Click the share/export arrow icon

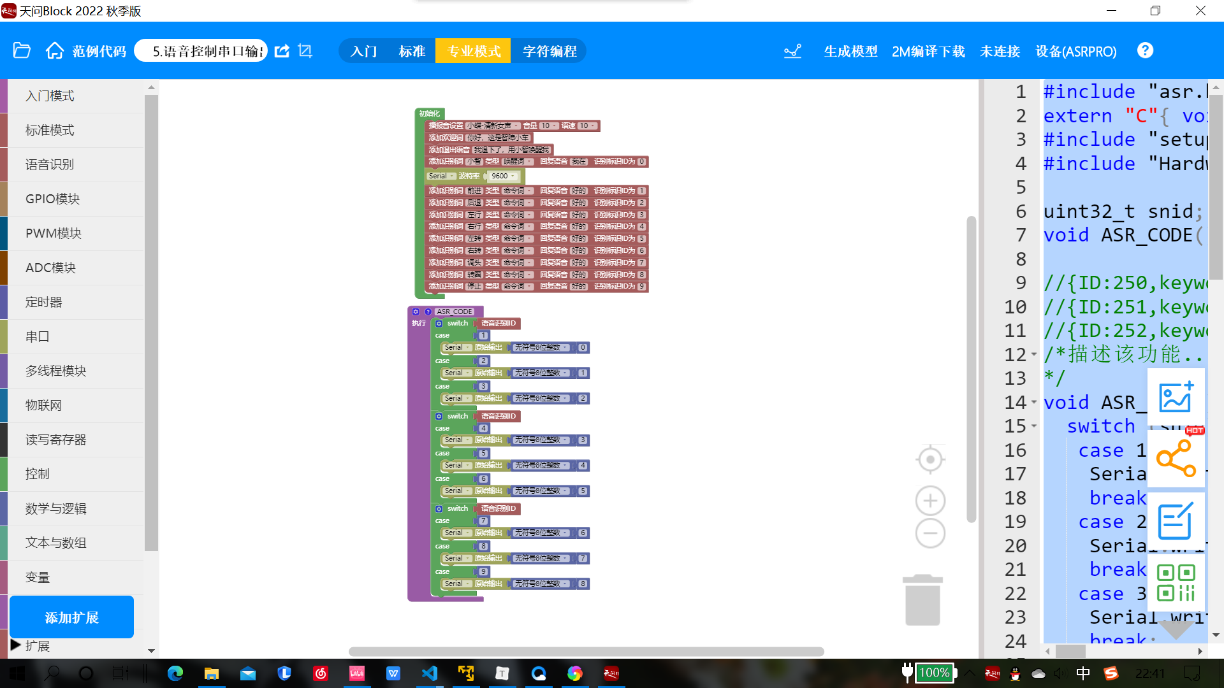[282, 51]
